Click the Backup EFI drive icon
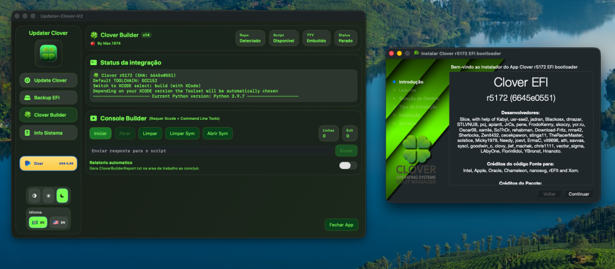This screenshot has height=269, width=615. [28, 98]
